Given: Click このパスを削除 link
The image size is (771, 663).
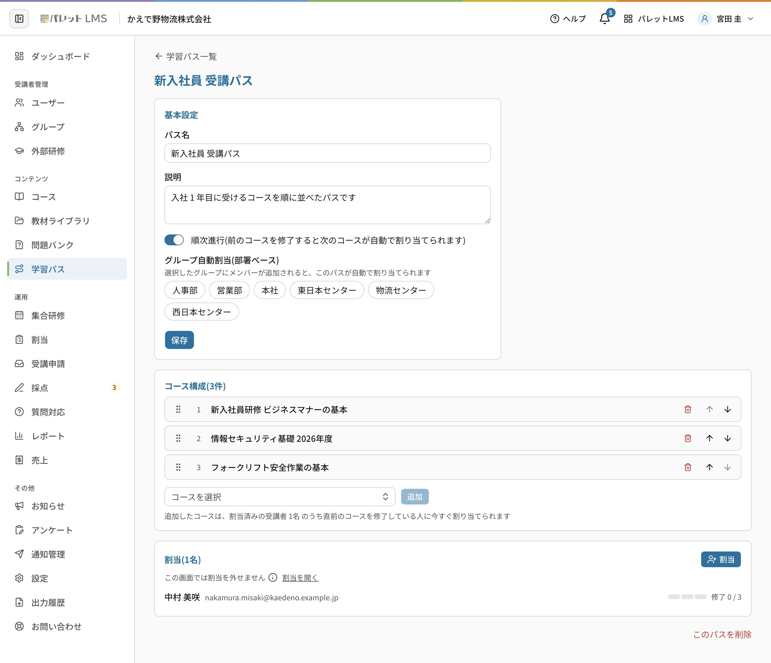Looking at the screenshot, I should pos(722,634).
